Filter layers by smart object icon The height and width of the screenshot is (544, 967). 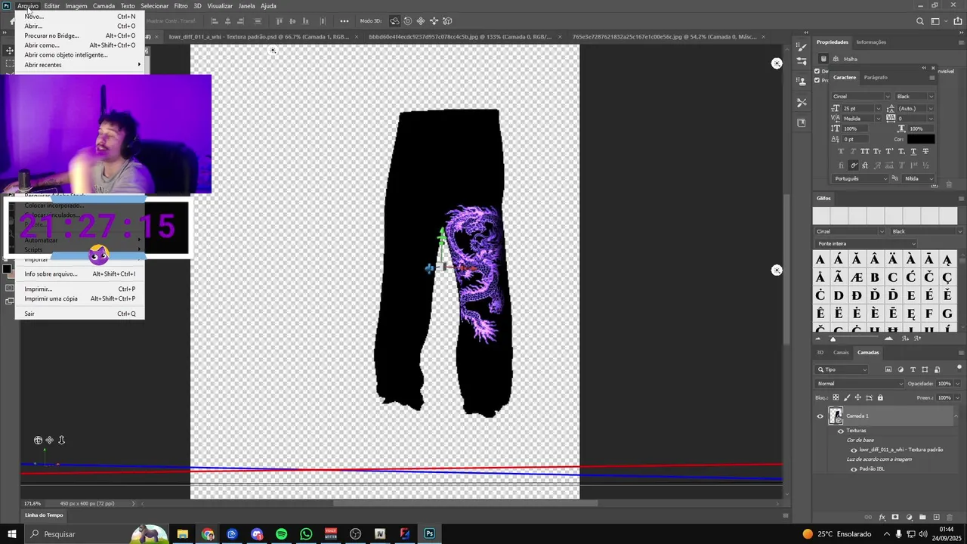click(x=937, y=369)
